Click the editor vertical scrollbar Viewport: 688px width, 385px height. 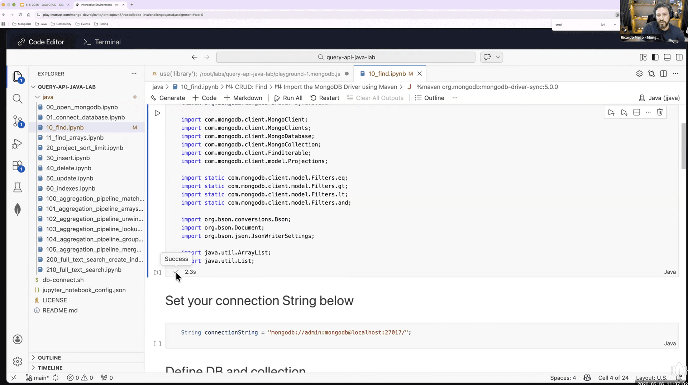683,146
